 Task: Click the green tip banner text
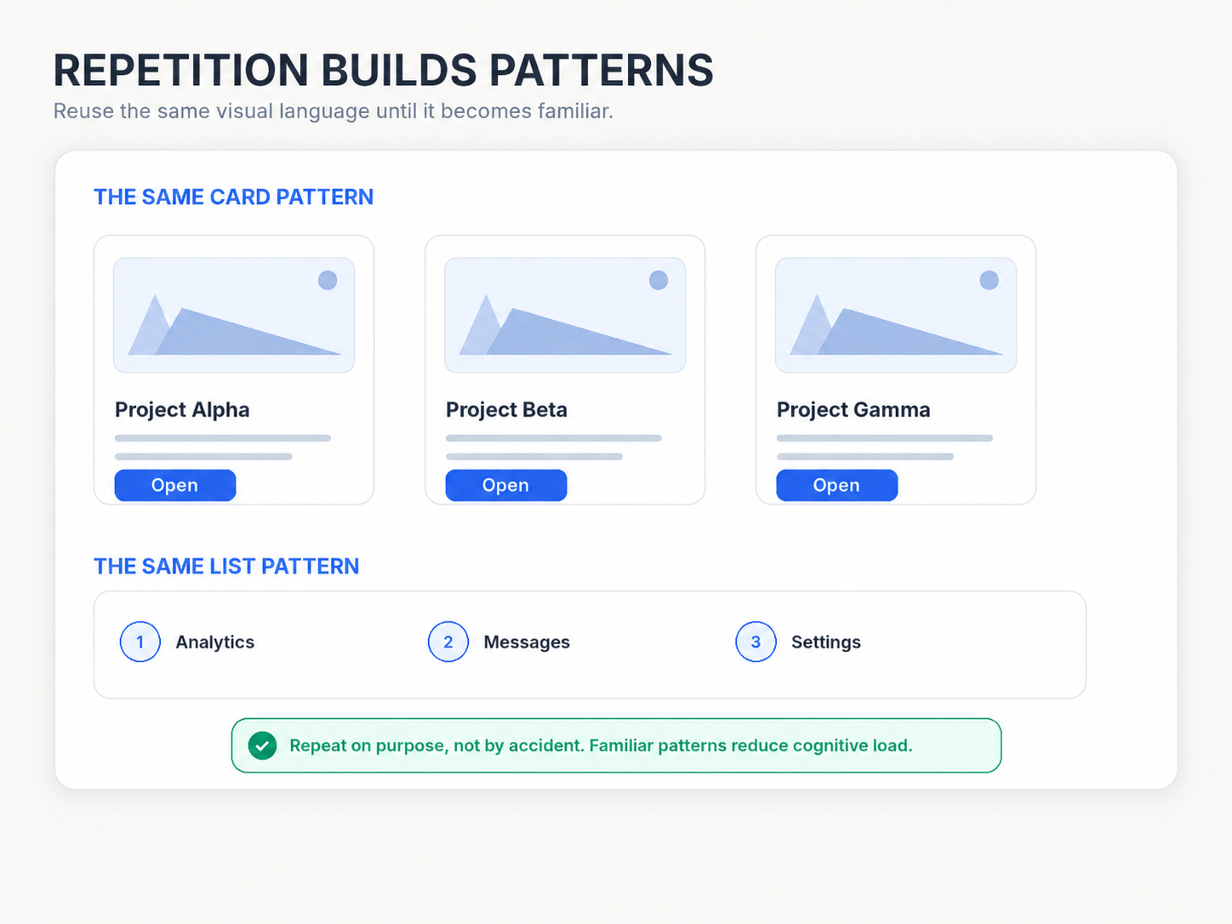pos(601,745)
